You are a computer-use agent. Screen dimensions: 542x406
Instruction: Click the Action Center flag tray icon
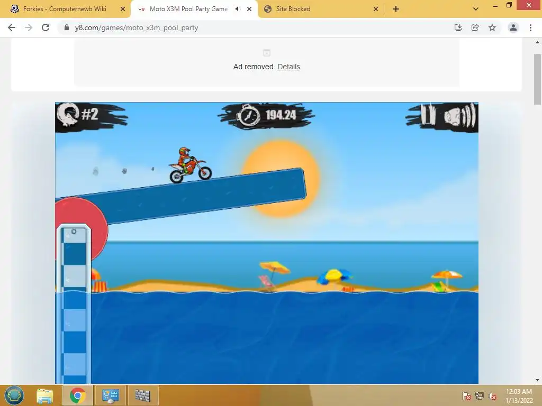467,395
